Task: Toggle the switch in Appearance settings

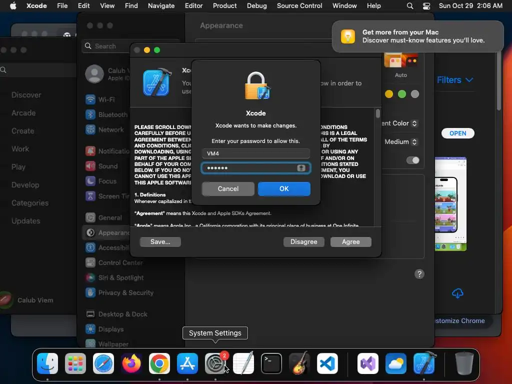Action: coord(412,160)
